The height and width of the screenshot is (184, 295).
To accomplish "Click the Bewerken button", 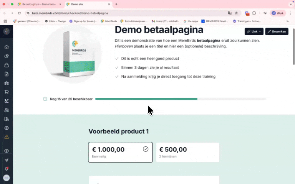I will [277, 31].
